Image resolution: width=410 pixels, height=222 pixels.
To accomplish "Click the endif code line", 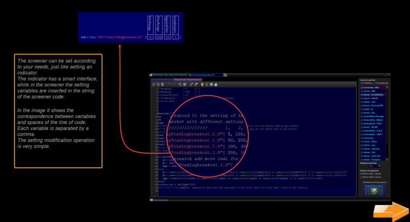I will click(x=162, y=182).
